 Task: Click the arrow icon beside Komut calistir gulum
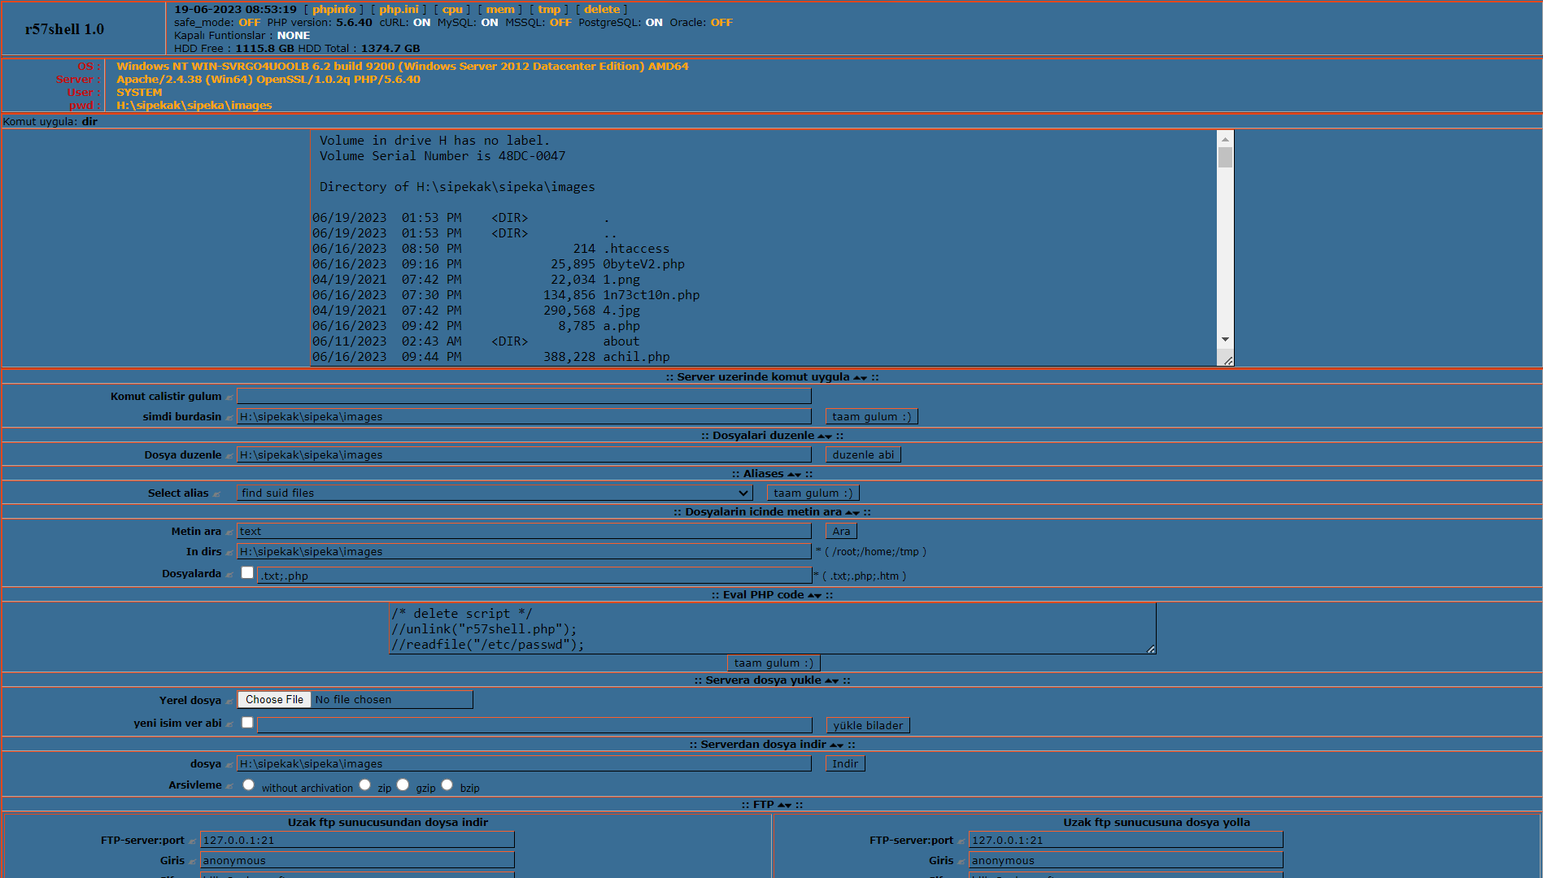(229, 398)
